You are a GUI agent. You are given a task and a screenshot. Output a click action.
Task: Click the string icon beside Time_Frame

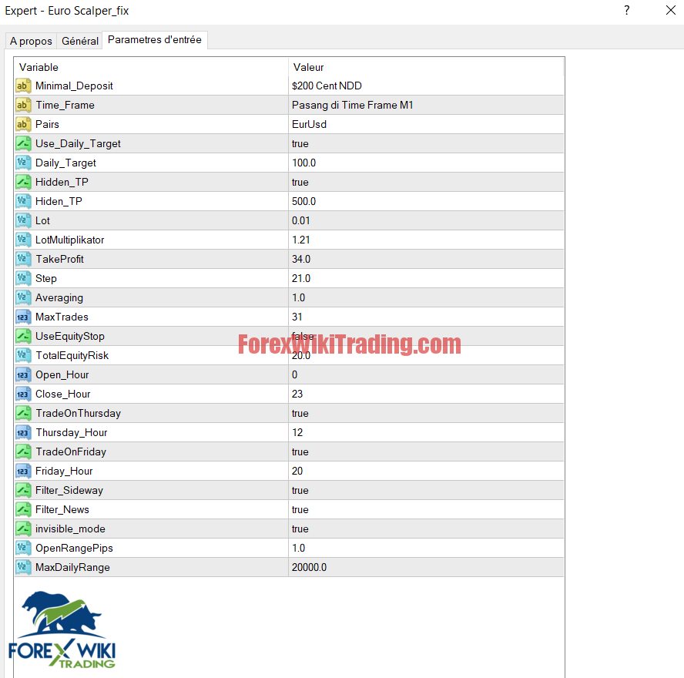[23, 105]
